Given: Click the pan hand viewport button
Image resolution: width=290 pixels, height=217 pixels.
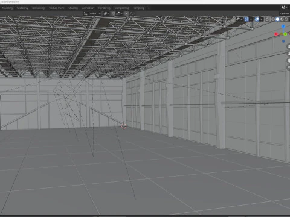Looking at the screenshot, I should pyautogui.click(x=289, y=54).
